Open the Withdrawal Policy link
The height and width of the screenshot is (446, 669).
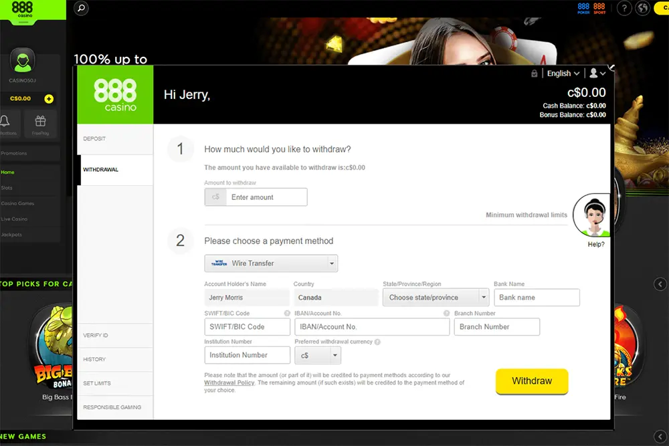point(229,383)
